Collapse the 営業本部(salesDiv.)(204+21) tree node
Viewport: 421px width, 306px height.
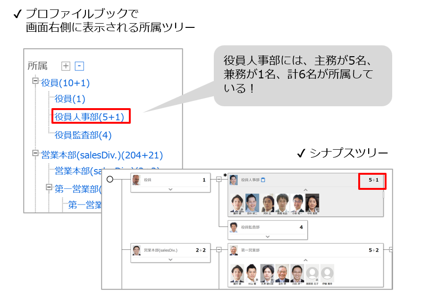coord(35,153)
